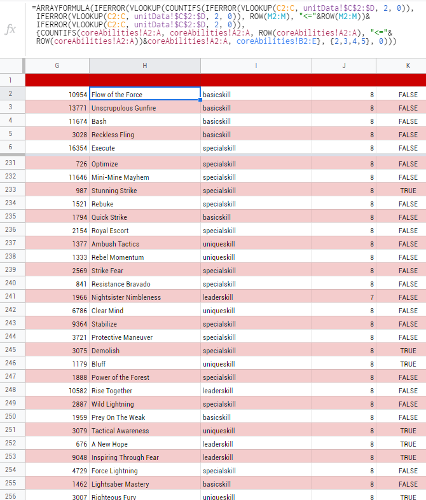Click cell 'Flow of the Force'
The image size is (426, 500).
(145, 95)
